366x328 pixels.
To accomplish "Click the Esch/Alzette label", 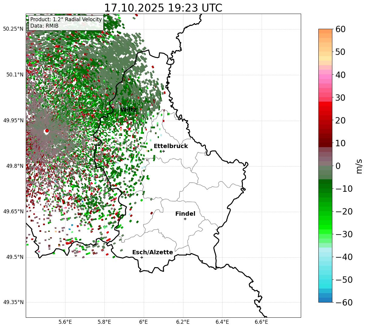I will (153, 252).
